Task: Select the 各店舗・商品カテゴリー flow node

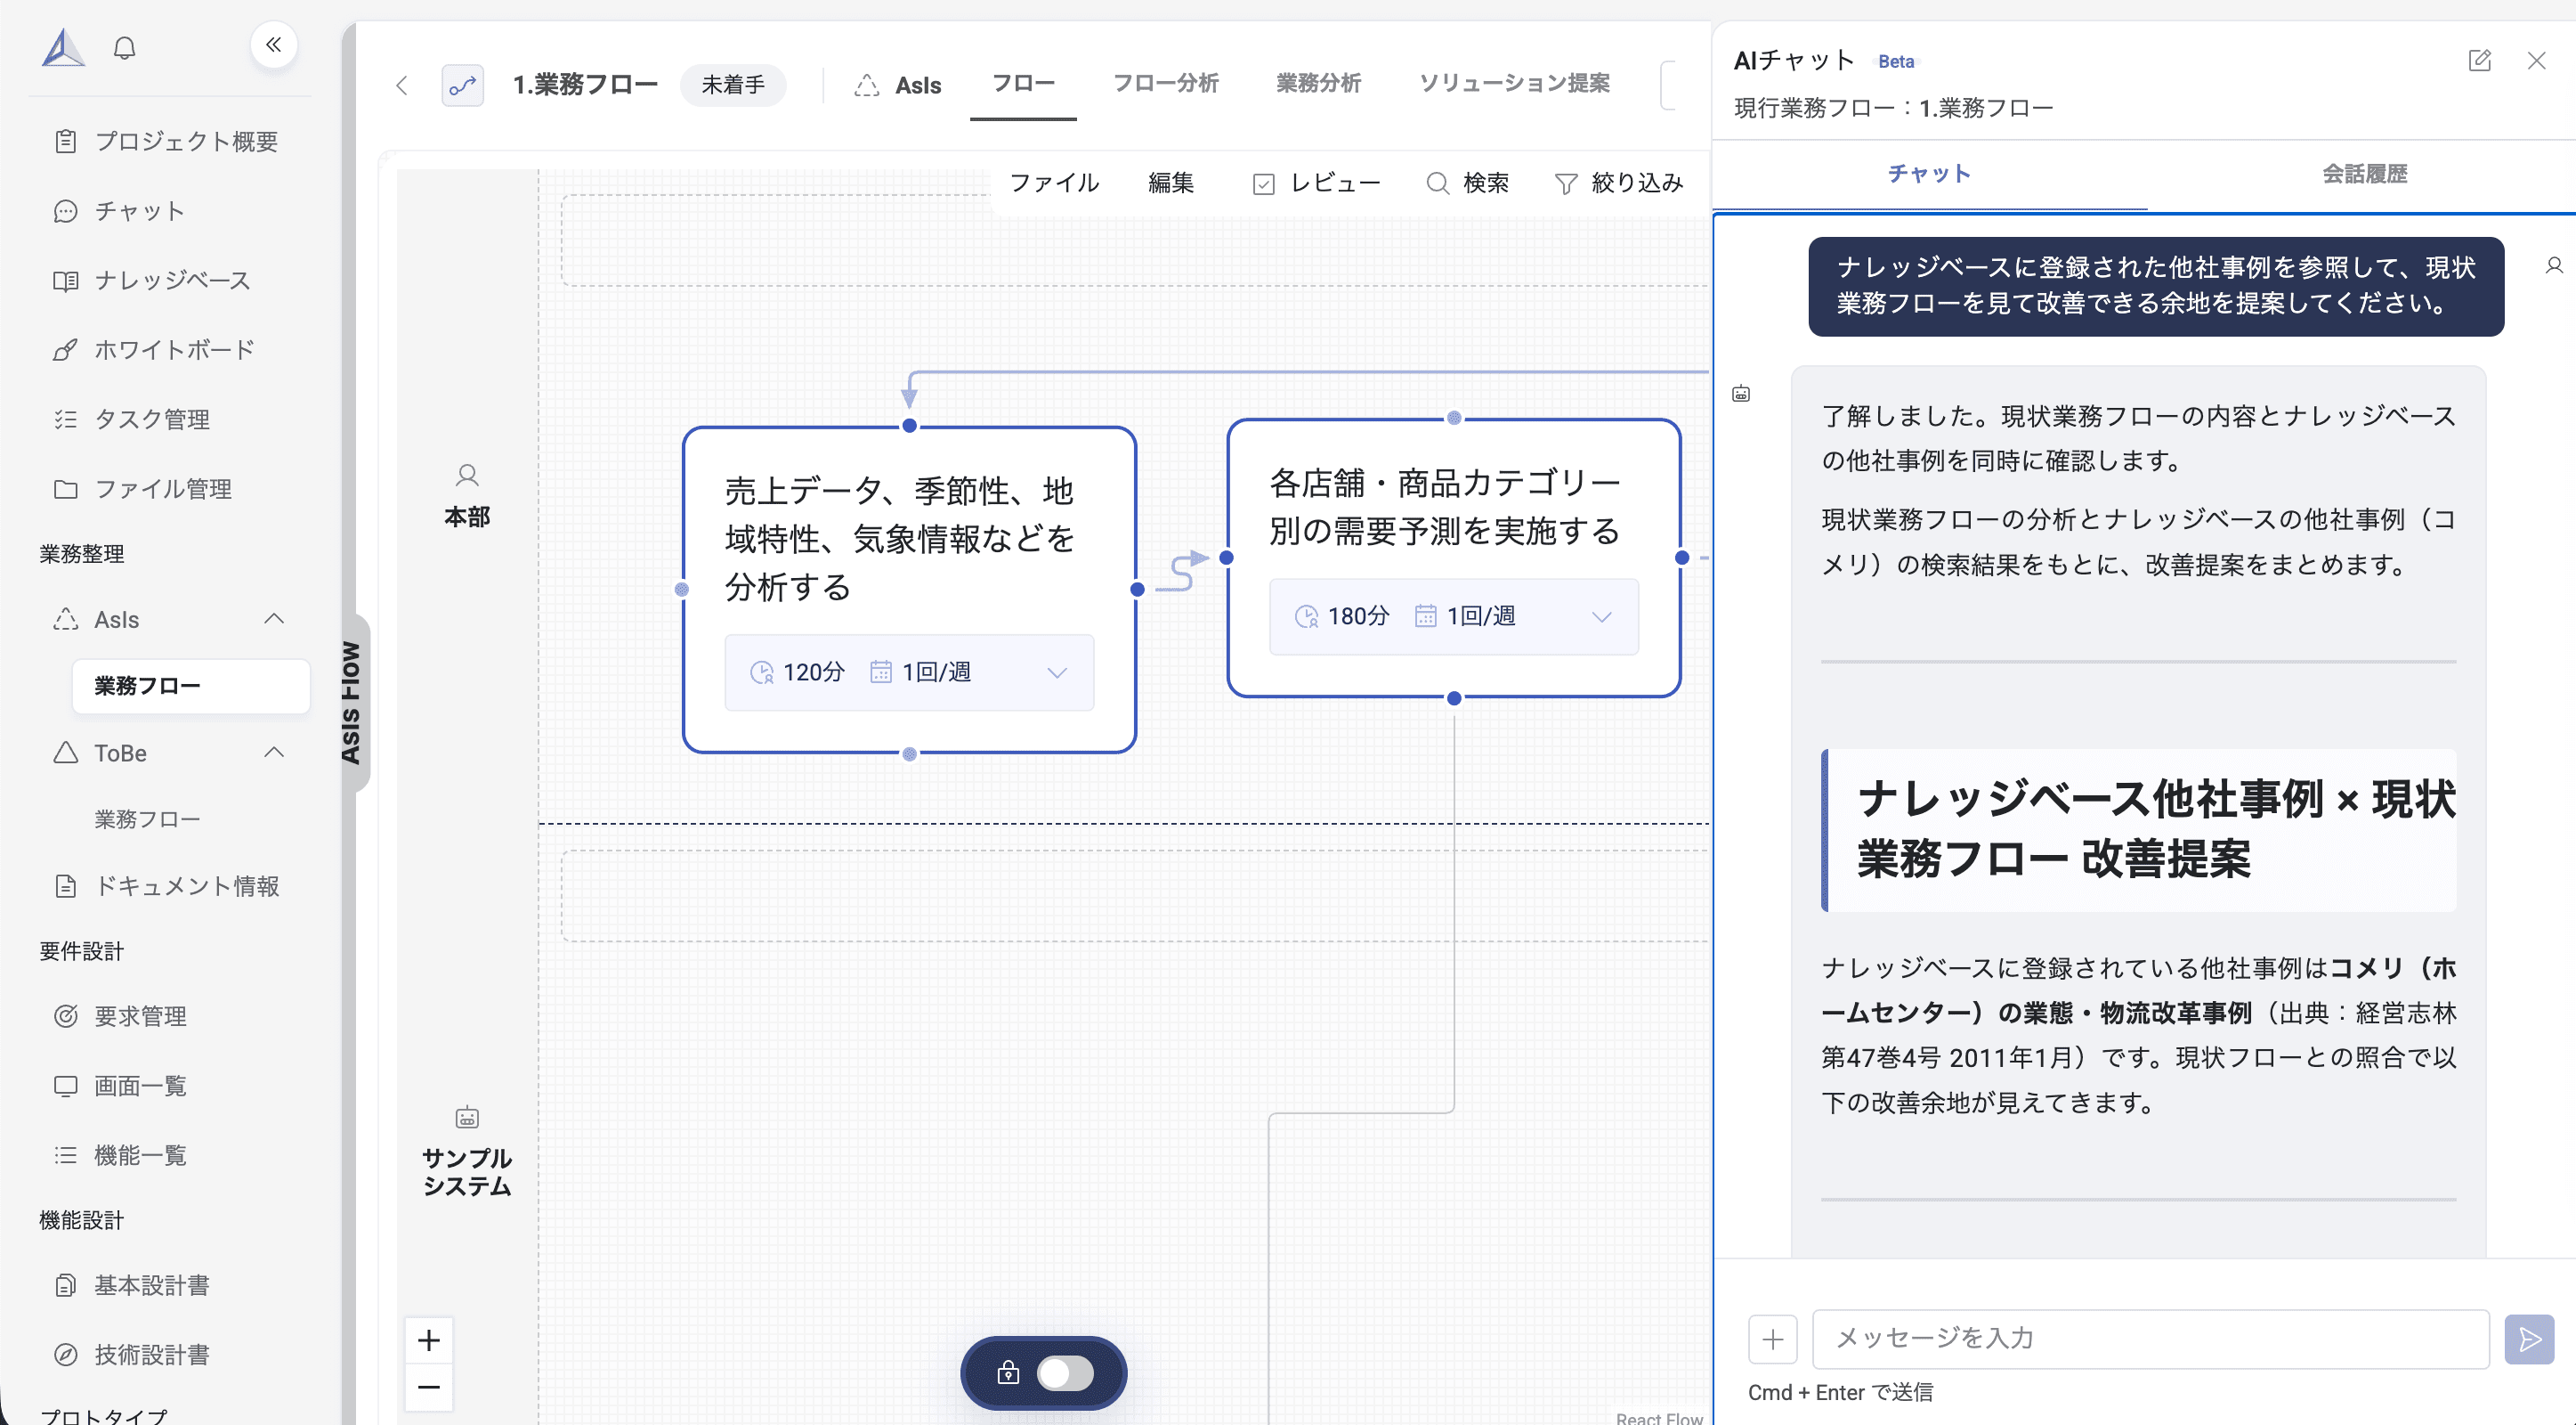Action: [x=1453, y=558]
